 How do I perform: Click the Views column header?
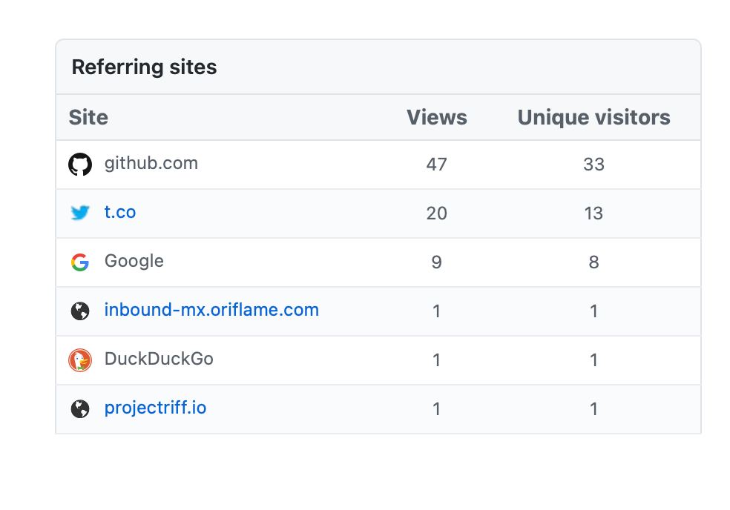[437, 117]
